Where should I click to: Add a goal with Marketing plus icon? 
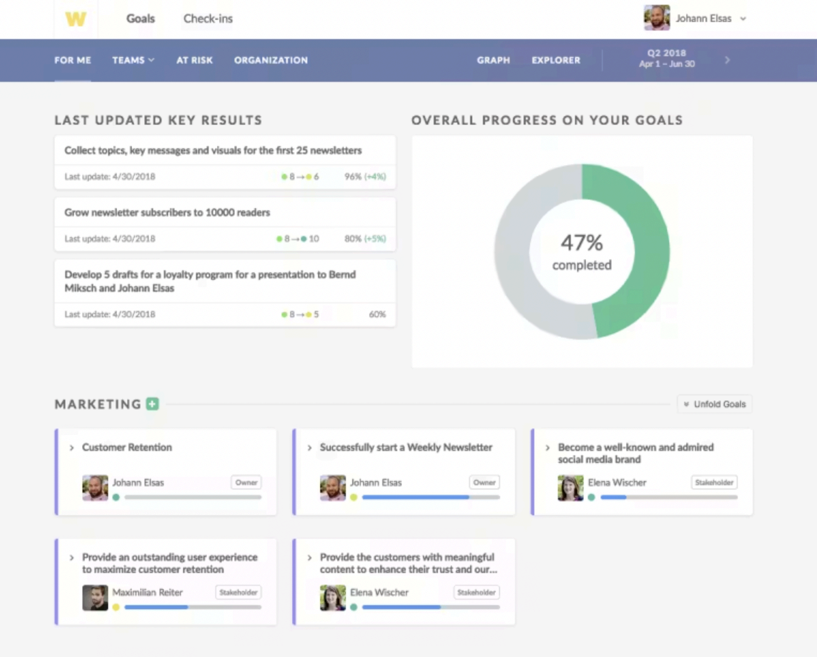(x=153, y=404)
